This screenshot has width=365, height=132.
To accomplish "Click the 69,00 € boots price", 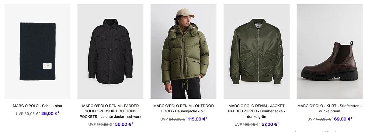I will tap(342, 119).
